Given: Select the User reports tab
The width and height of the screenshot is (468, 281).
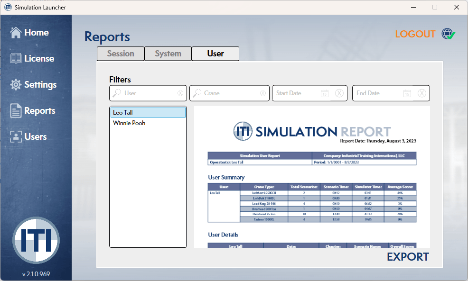Looking at the screenshot, I should (215, 54).
